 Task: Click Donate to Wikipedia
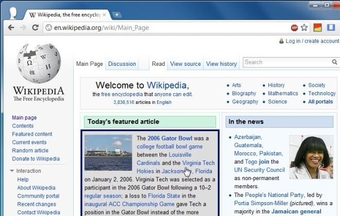(36, 158)
